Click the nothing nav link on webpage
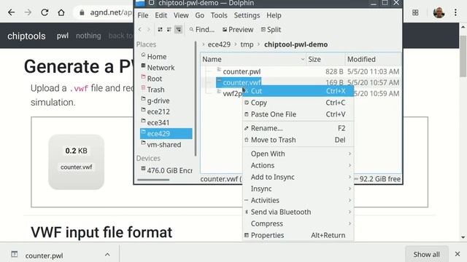Screen dimensions: 467x262 pos(88,36)
